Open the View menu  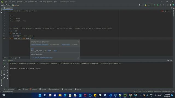(x=14, y=2)
